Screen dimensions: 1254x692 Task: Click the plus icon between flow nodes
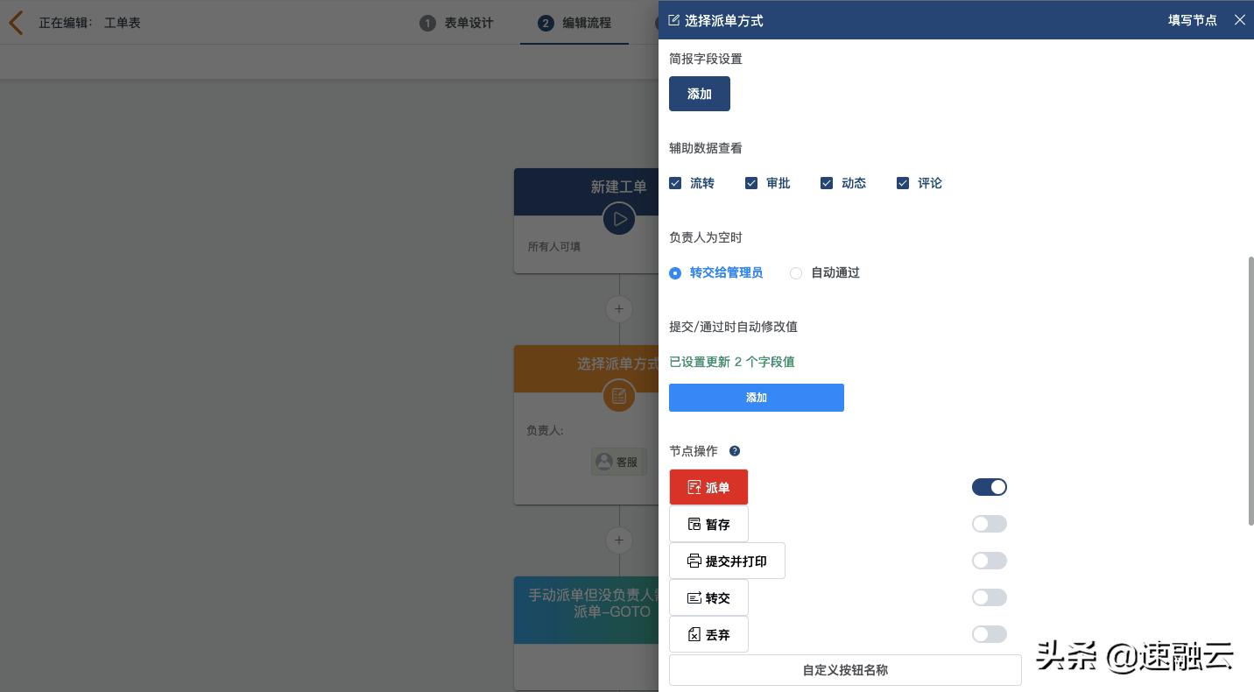[619, 309]
